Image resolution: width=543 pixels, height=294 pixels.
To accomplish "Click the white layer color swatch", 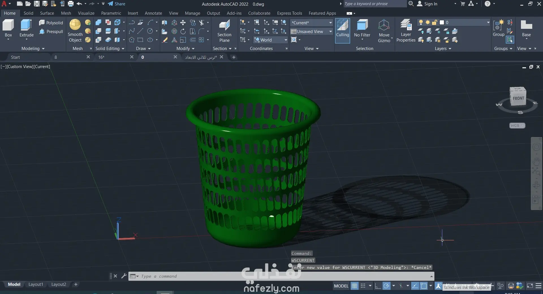I will click(442, 22).
